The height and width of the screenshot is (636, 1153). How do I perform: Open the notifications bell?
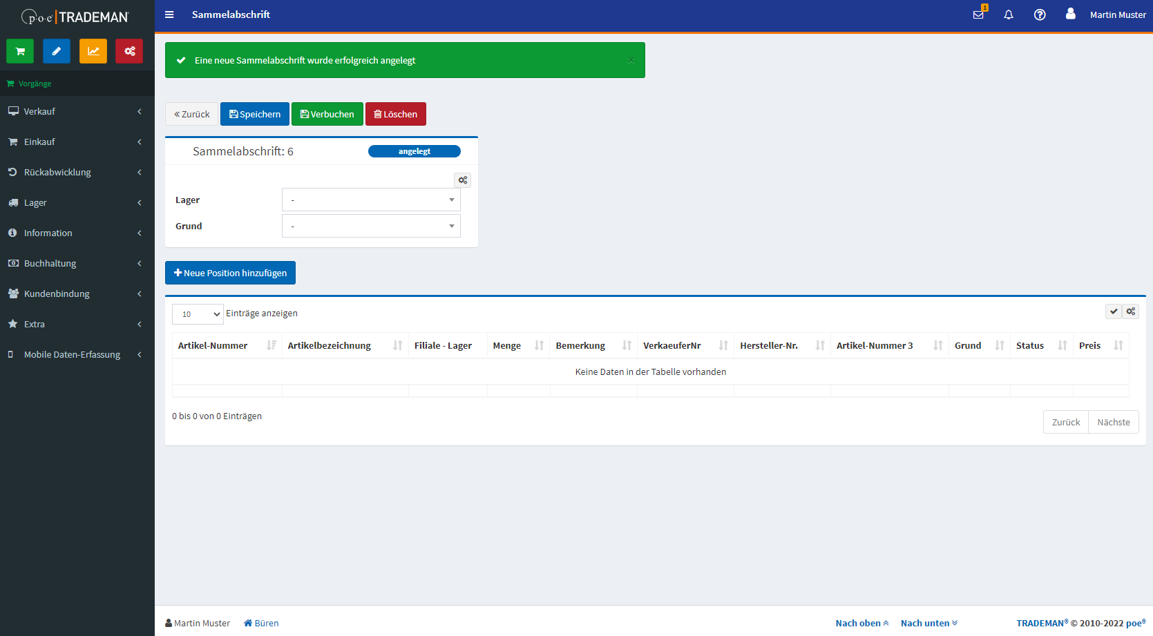(x=1009, y=15)
